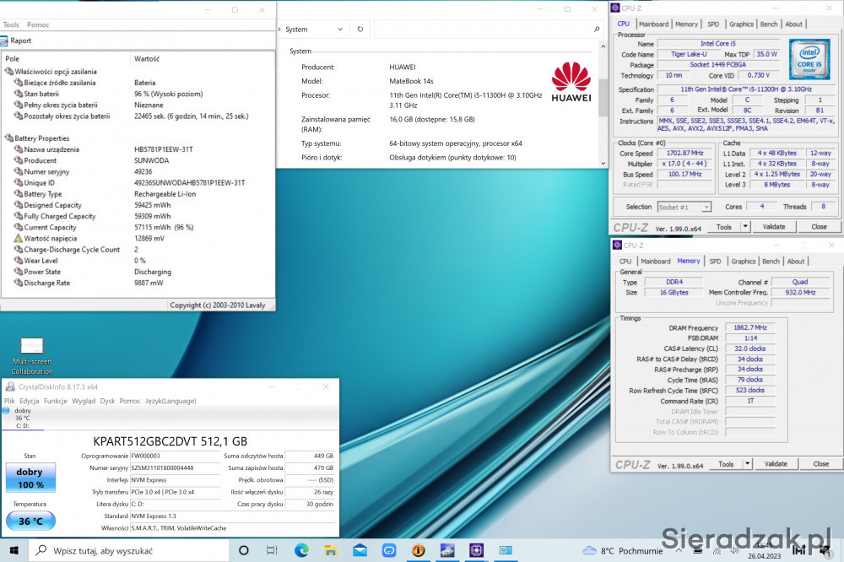Switch to Graphics tab in CPU-Z Timings window

(744, 261)
